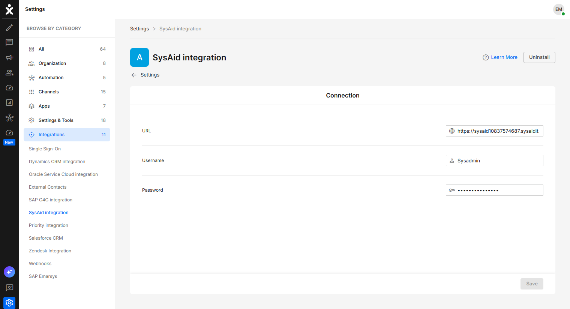Select the Organization category
This screenshot has height=309, width=570.
67,63
